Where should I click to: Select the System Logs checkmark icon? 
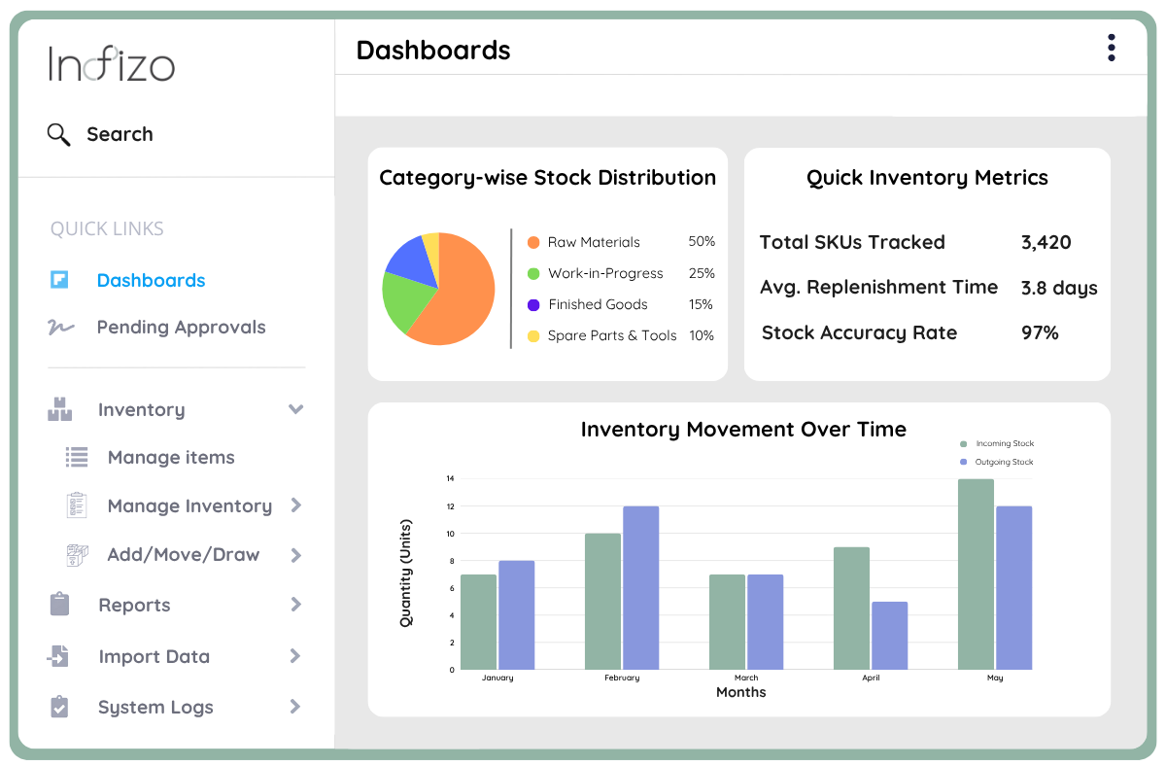[x=60, y=707]
